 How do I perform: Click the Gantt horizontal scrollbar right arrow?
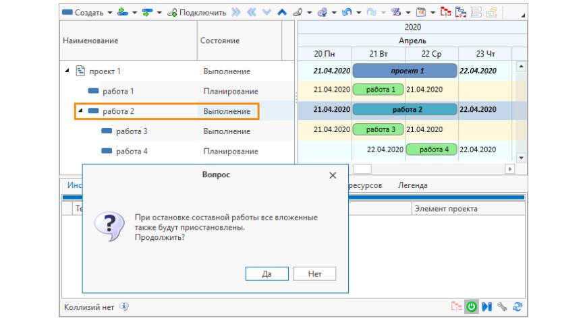[x=509, y=169]
